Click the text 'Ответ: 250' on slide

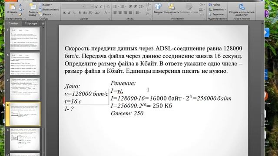pos(127,113)
